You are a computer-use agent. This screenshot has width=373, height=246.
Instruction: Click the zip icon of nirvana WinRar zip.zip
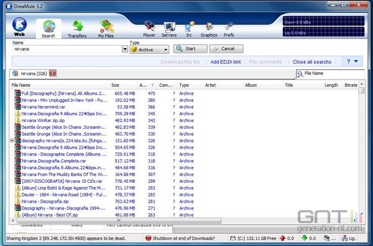pyautogui.click(x=17, y=120)
